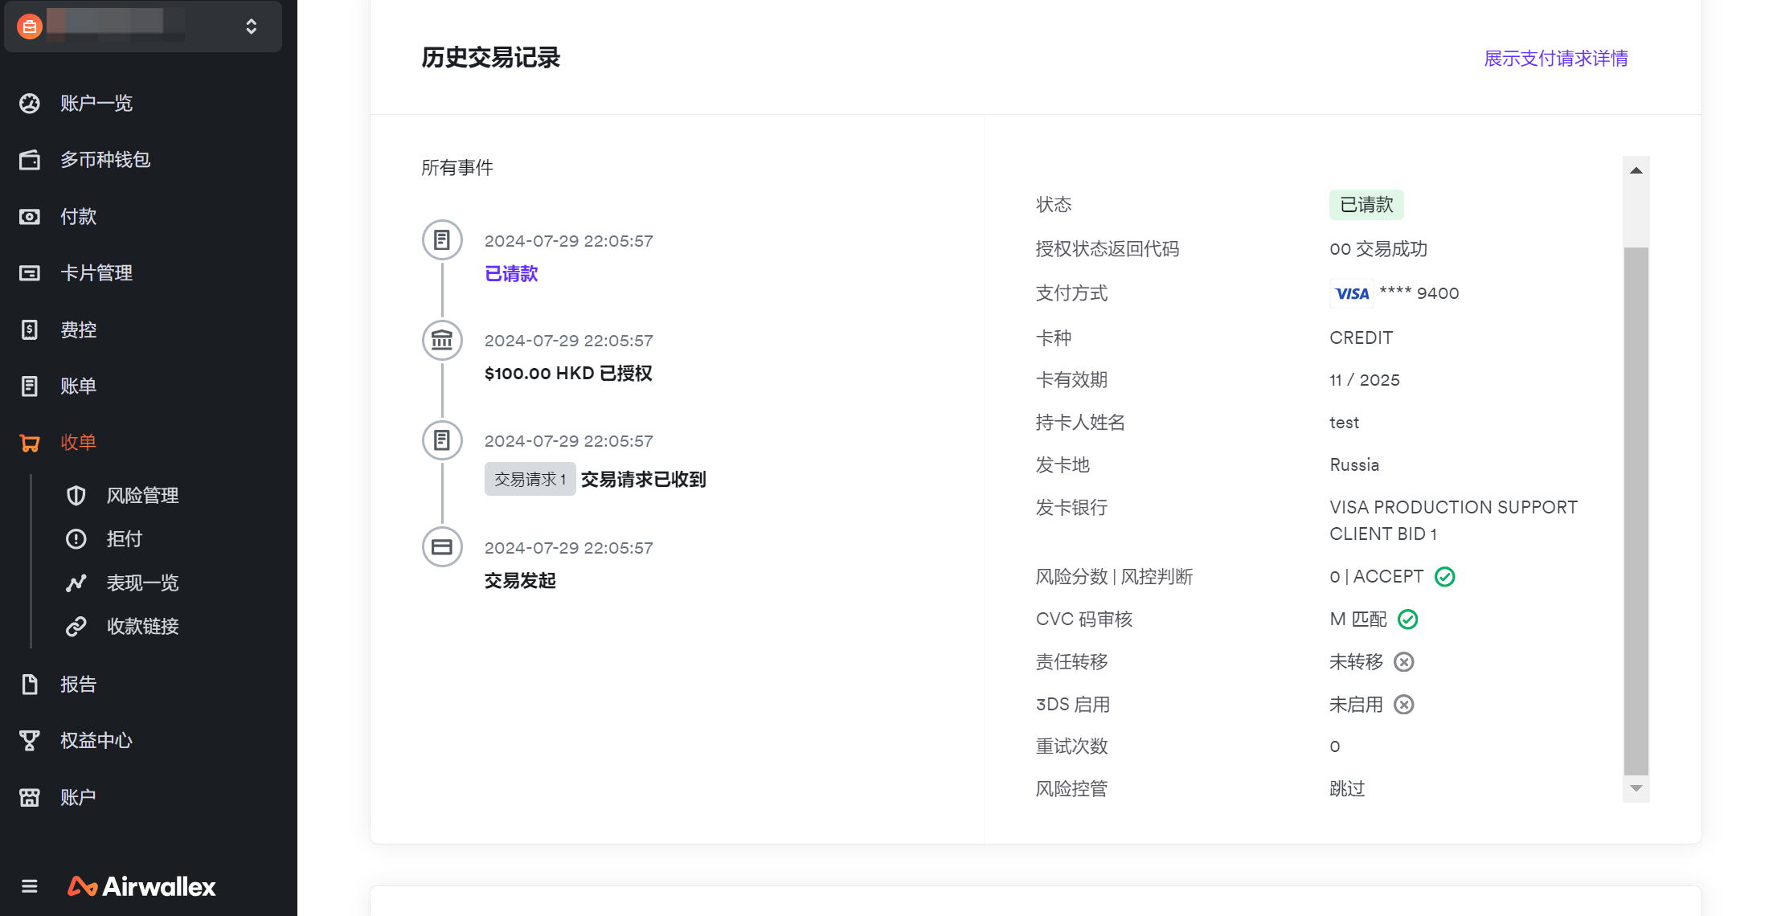Go to 表现一览 submenu item

pyautogui.click(x=142, y=583)
